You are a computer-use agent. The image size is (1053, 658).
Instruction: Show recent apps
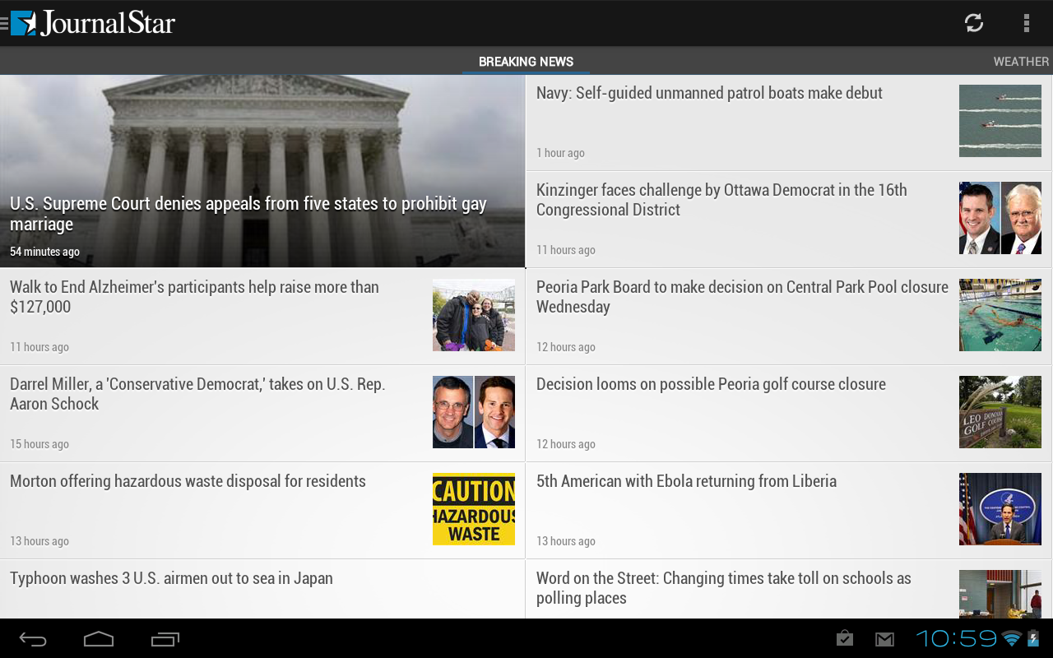(165, 639)
